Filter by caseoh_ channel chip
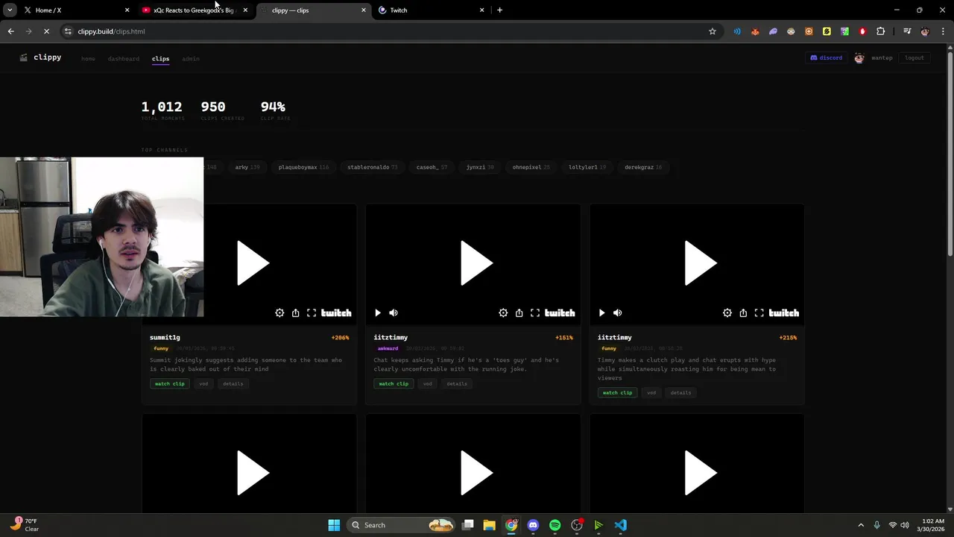The image size is (954, 537). [x=432, y=167]
